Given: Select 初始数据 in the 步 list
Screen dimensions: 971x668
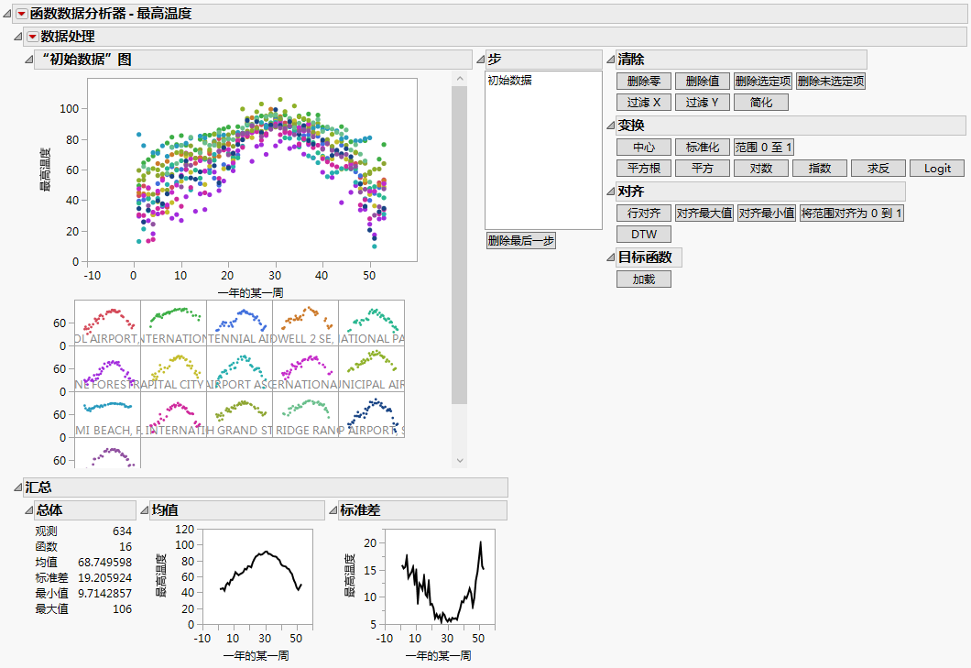Looking at the screenshot, I should (509, 81).
